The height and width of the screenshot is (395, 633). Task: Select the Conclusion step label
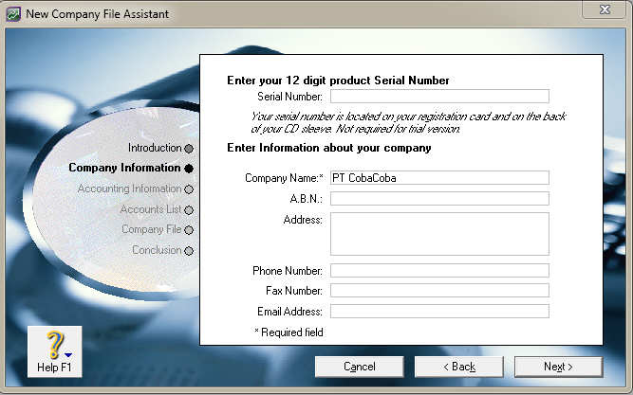157,250
